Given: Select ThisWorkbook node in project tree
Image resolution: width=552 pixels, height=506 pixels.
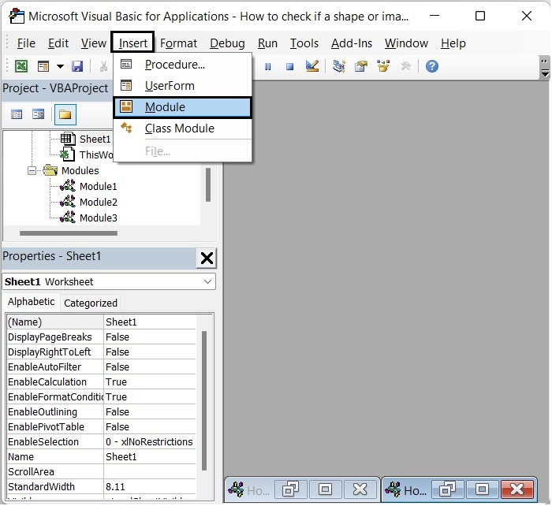Looking at the screenshot, I should (x=96, y=154).
